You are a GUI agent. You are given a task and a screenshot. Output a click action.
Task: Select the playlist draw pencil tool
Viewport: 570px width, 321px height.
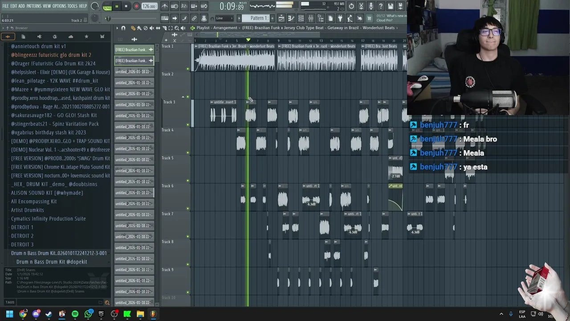133,28
